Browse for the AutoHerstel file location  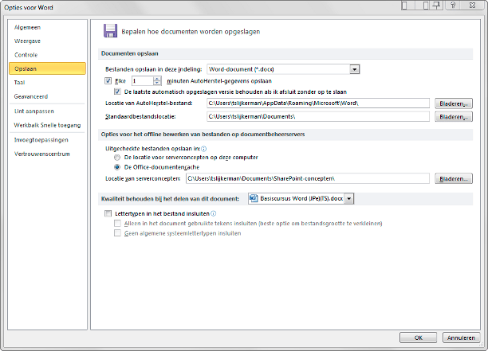coord(454,103)
